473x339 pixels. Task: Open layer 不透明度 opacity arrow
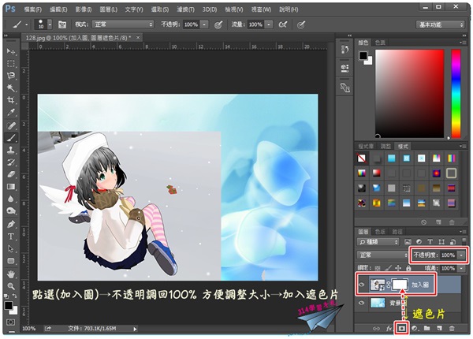coord(461,255)
